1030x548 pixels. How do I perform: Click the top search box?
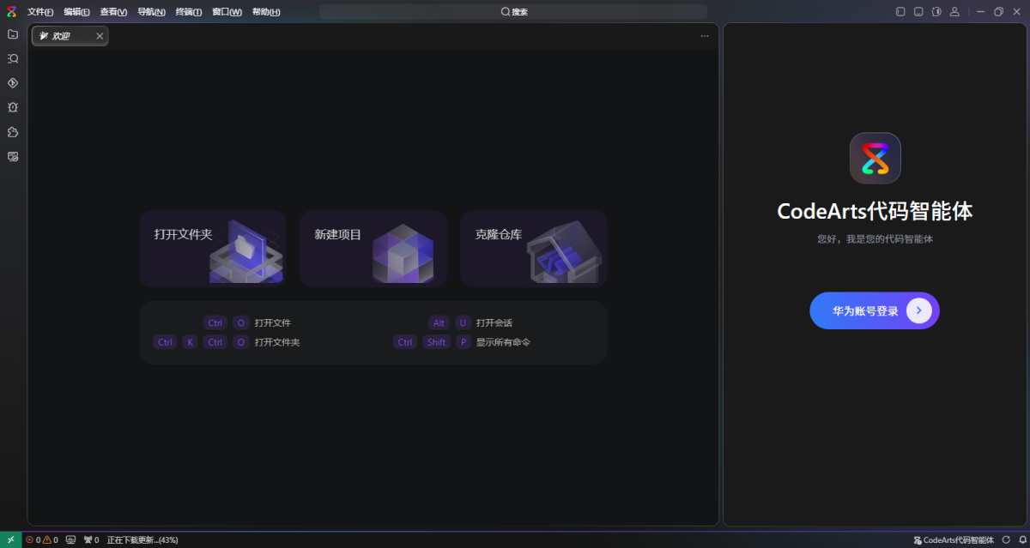tap(513, 12)
